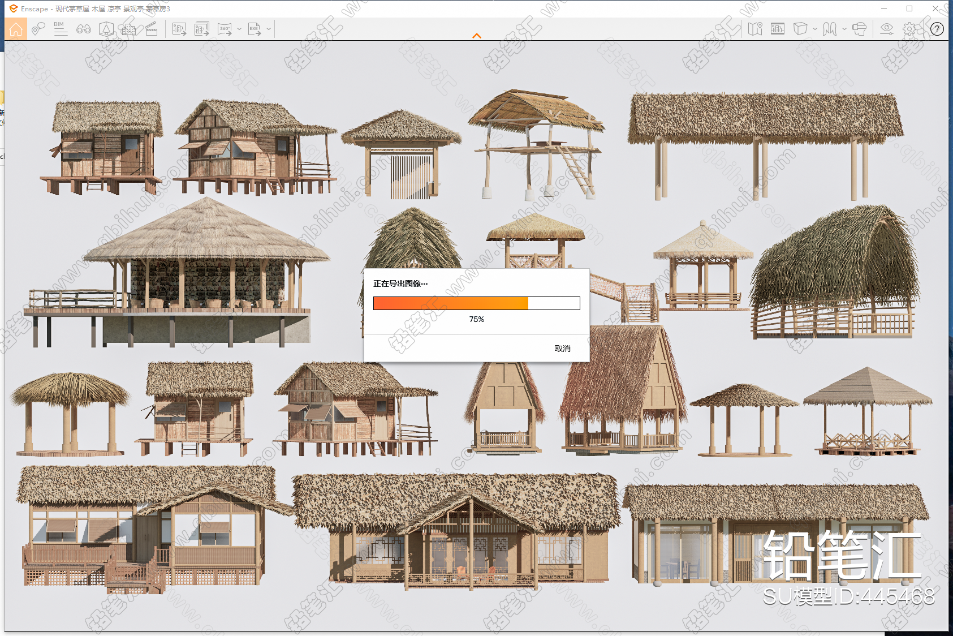Toggle the safe frame icon
The width and height of the screenshot is (953, 636).
click(778, 29)
